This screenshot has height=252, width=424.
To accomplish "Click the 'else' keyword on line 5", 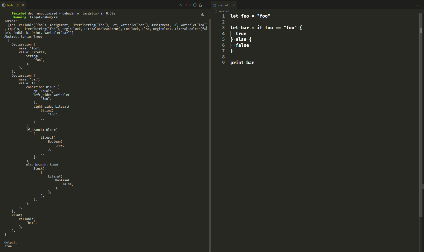I will (x=241, y=39).
